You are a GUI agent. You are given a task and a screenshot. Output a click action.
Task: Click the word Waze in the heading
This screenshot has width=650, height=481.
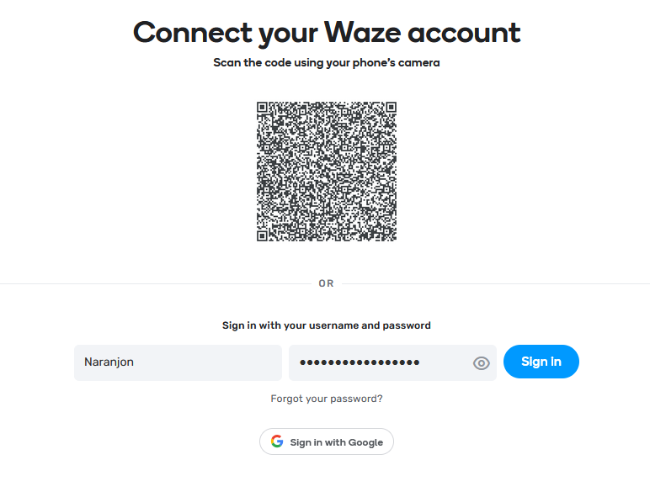[x=362, y=31]
